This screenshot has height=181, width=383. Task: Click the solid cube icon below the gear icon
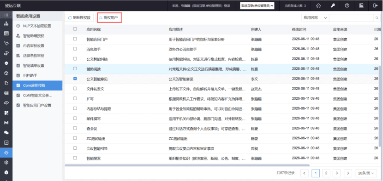(6, 172)
